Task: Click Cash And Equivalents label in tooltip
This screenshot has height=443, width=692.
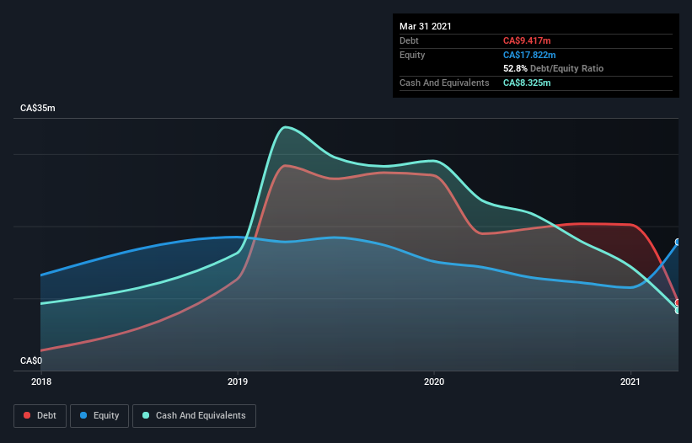Action: point(444,83)
